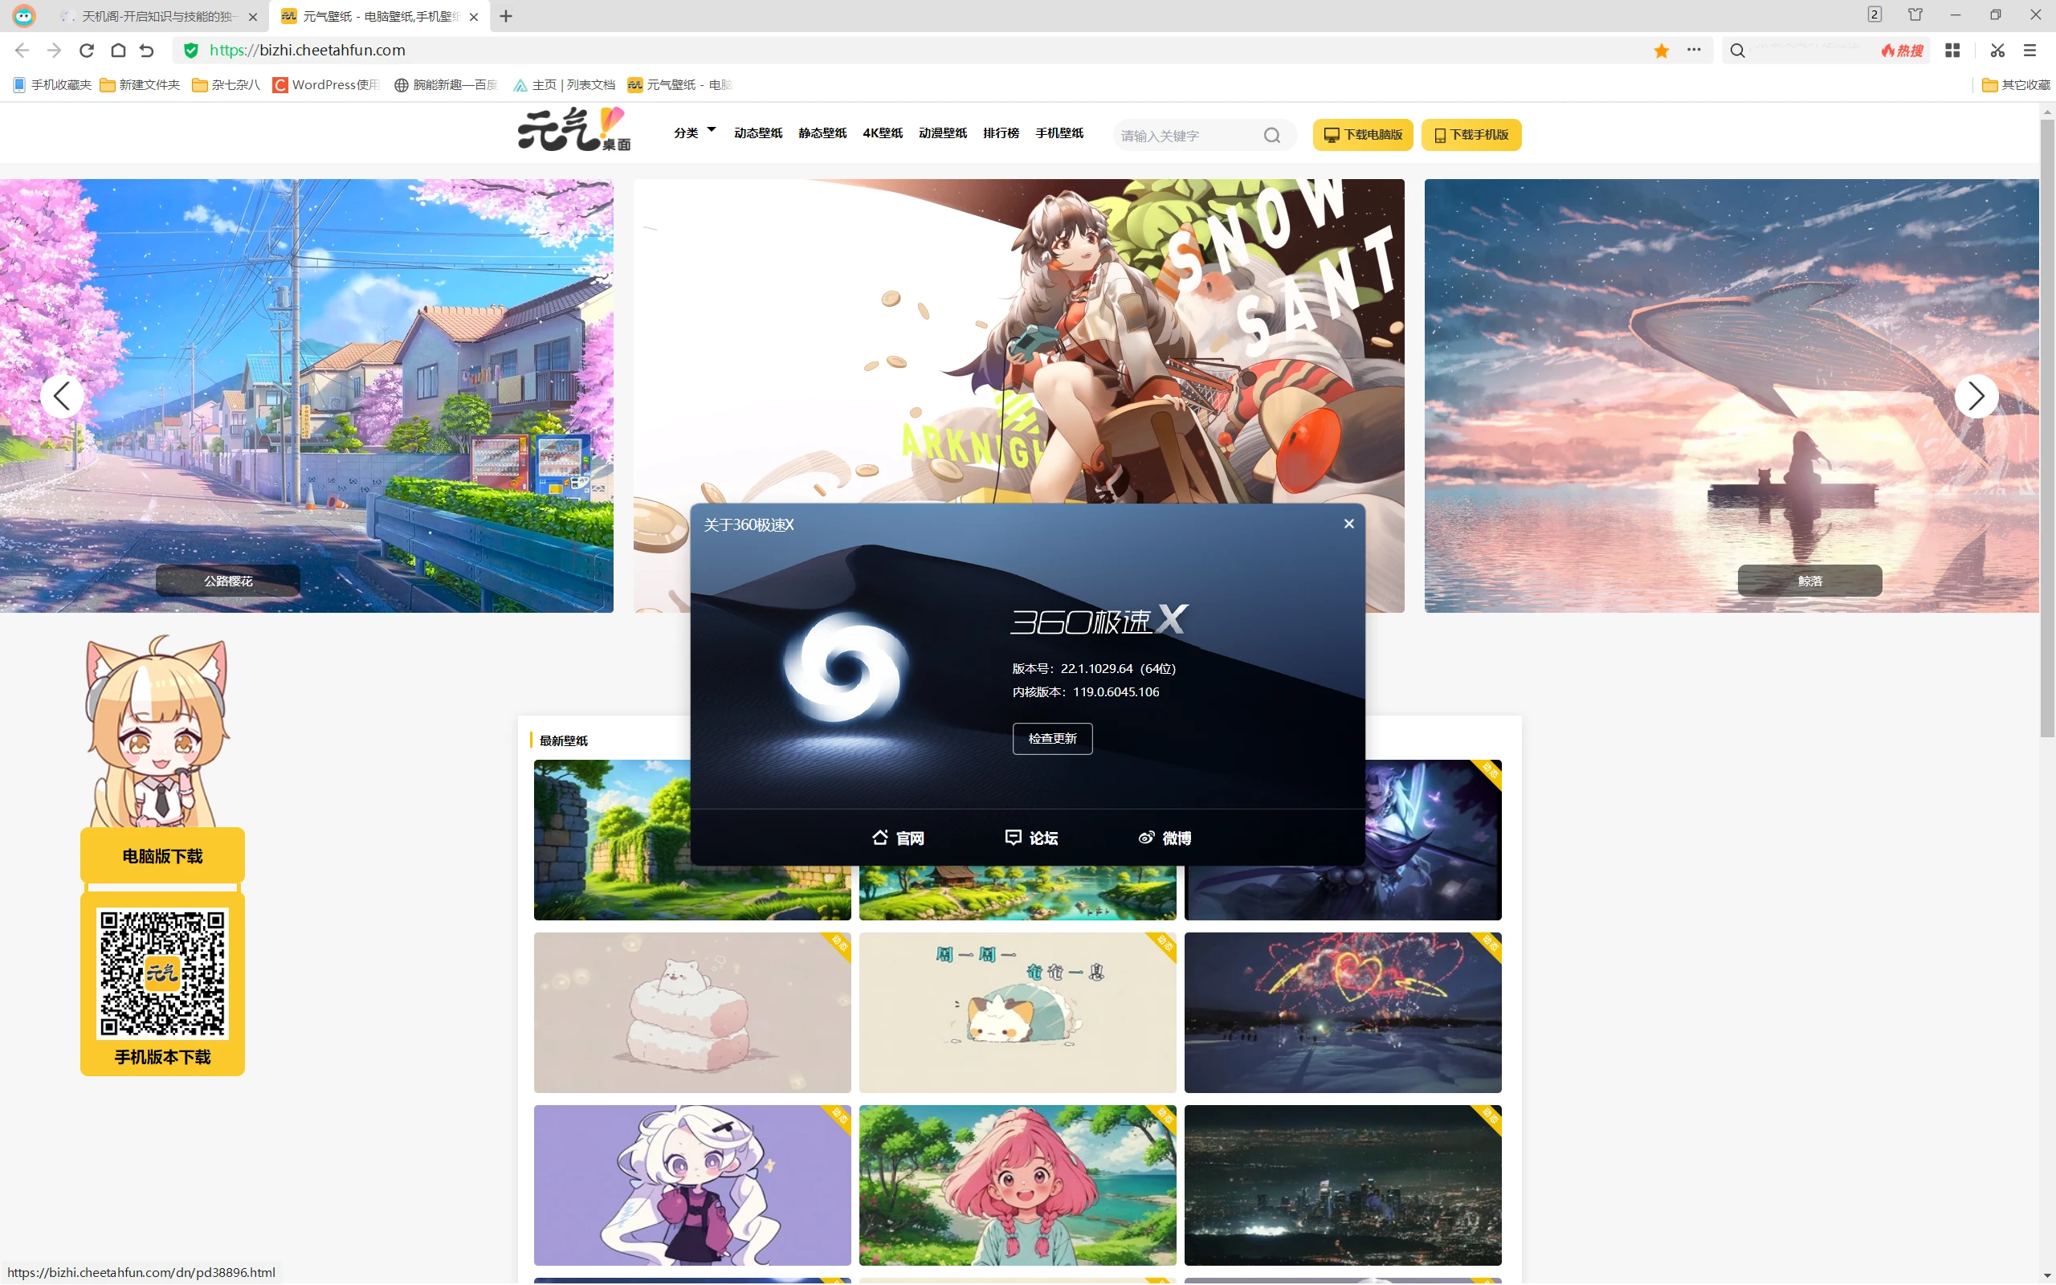This screenshot has width=2056, height=1285.
Task: Open the stone wall meadow wallpaper
Action: 612,840
